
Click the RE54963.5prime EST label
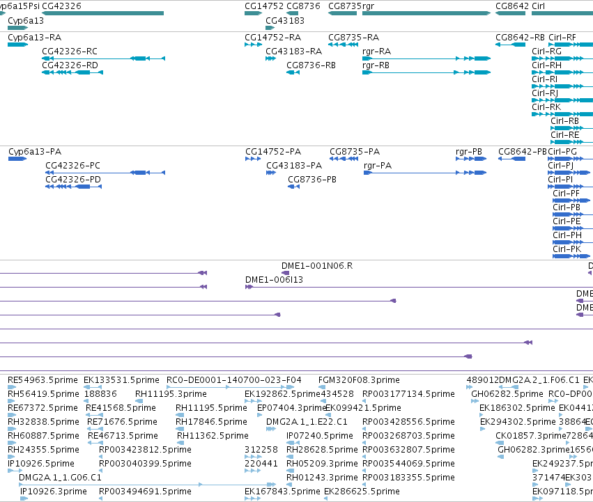[x=43, y=380]
